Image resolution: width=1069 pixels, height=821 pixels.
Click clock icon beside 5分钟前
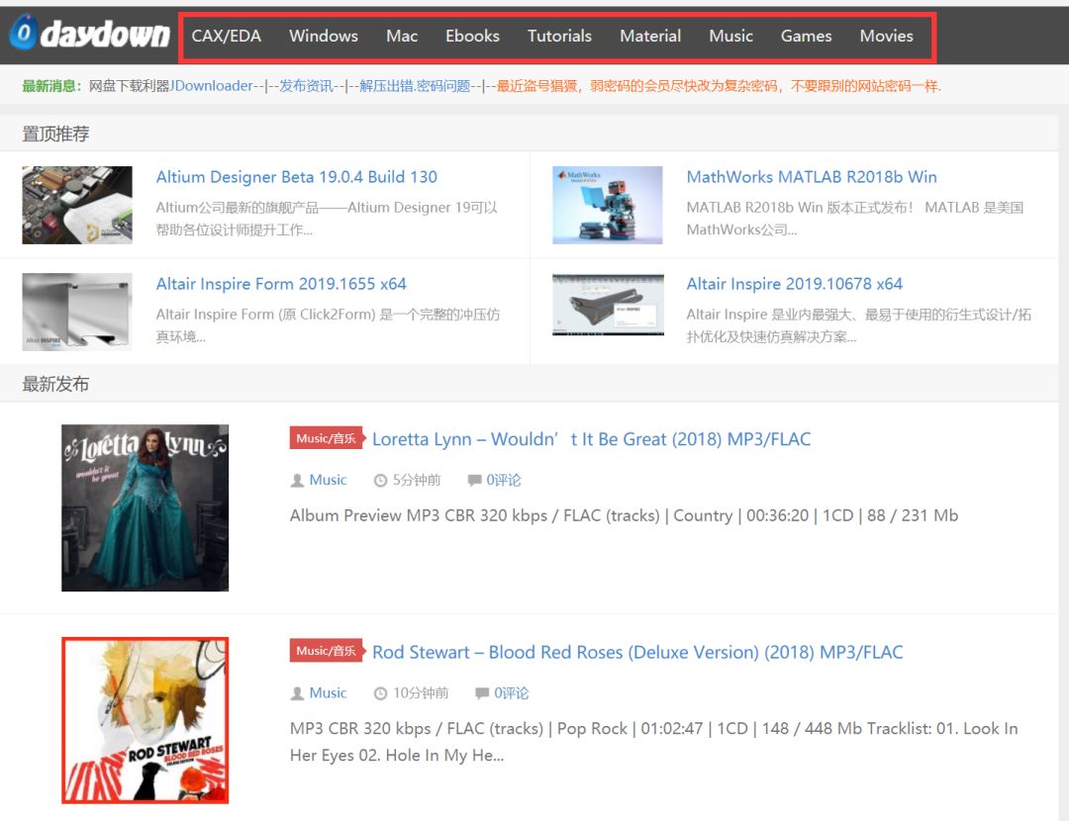point(380,481)
